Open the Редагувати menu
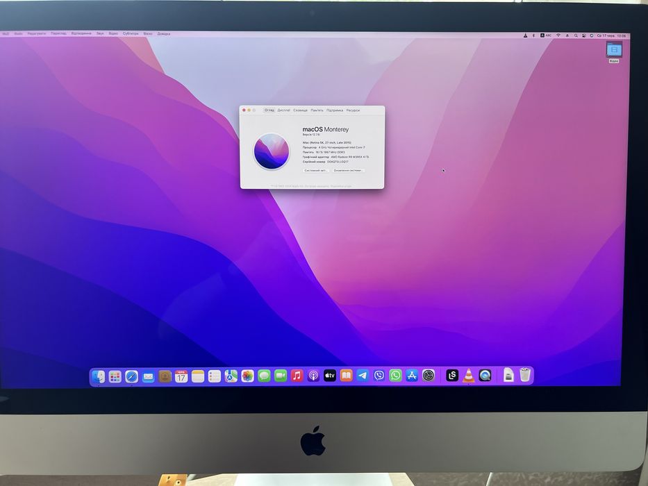The image size is (648, 486). click(x=36, y=33)
